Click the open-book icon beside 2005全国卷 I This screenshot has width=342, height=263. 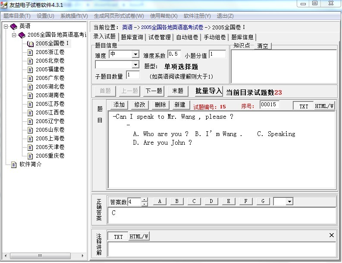click(30, 44)
